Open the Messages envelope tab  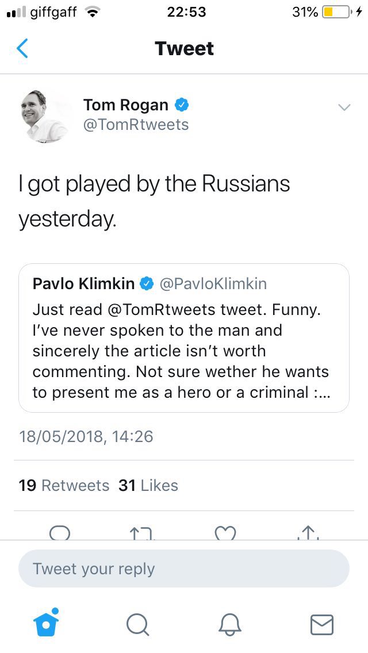[x=322, y=625]
